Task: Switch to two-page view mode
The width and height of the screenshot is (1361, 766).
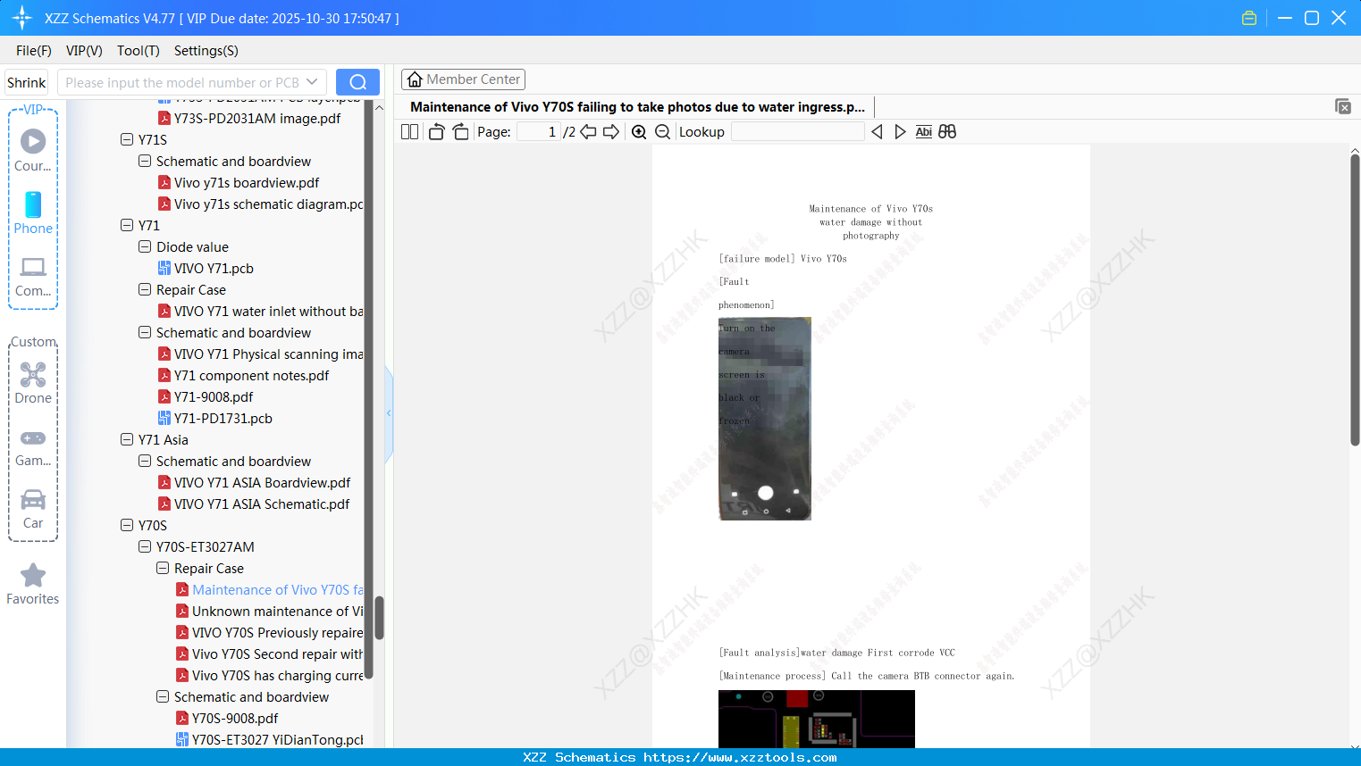Action: tap(408, 131)
